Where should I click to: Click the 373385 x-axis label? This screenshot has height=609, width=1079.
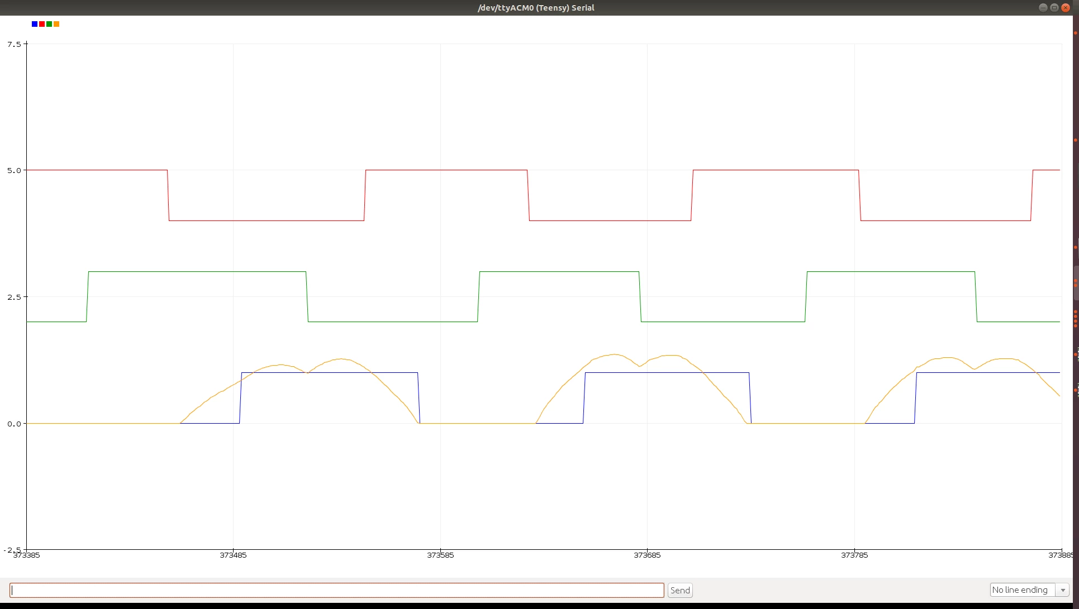tap(26, 555)
